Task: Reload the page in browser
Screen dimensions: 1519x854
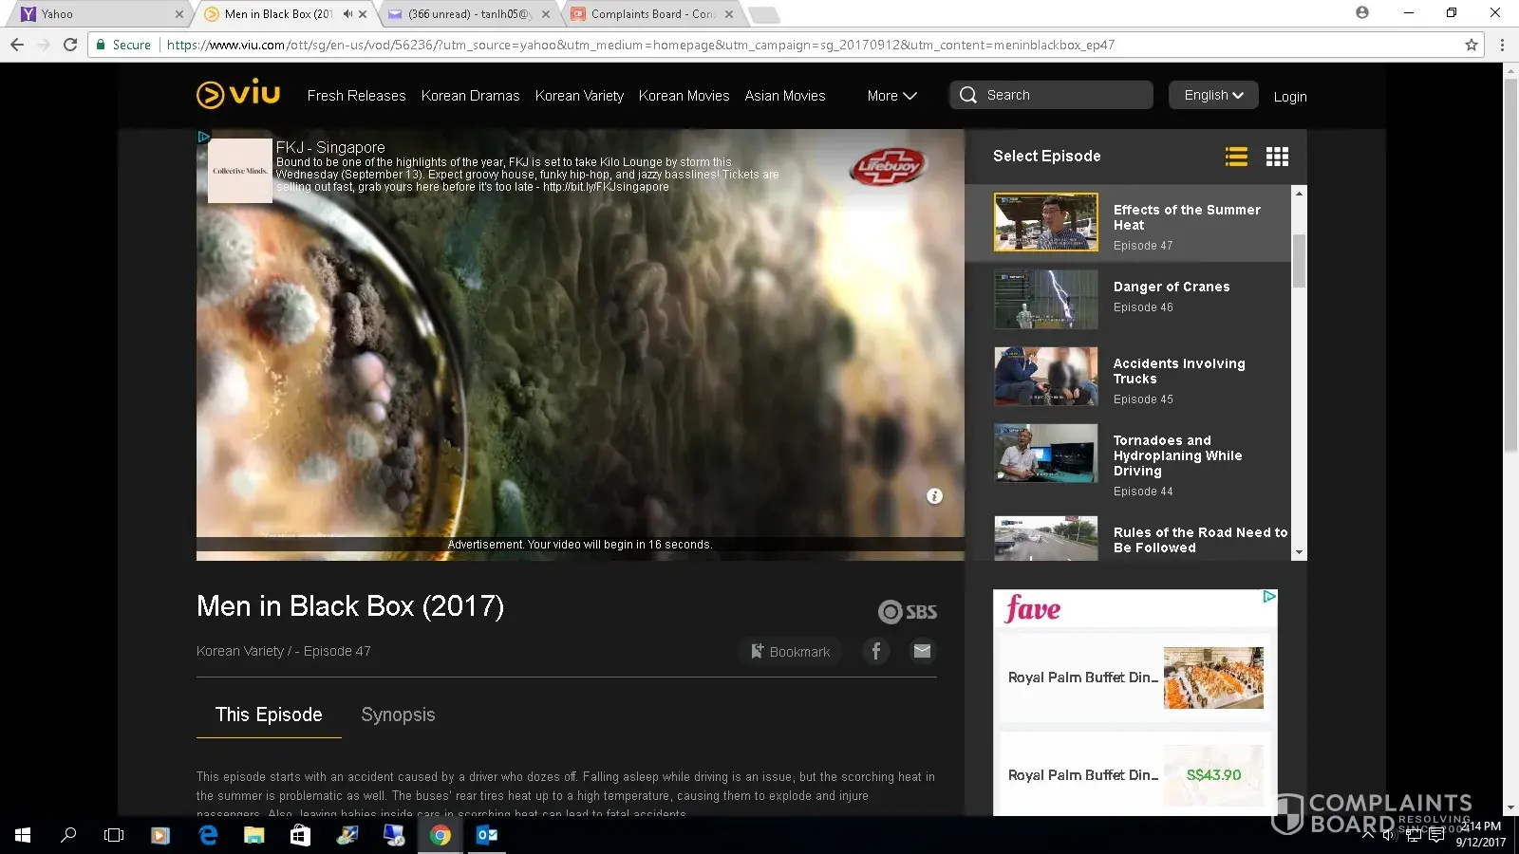Action: point(70,45)
